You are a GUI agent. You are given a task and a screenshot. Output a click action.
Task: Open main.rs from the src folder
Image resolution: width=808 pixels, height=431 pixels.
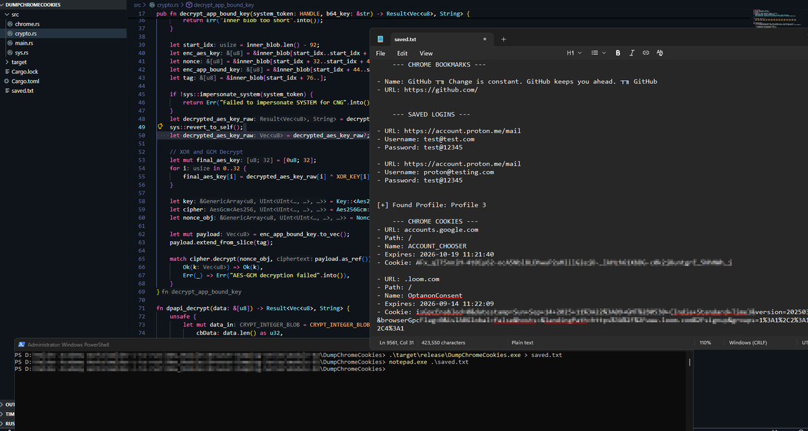pyautogui.click(x=63, y=42)
